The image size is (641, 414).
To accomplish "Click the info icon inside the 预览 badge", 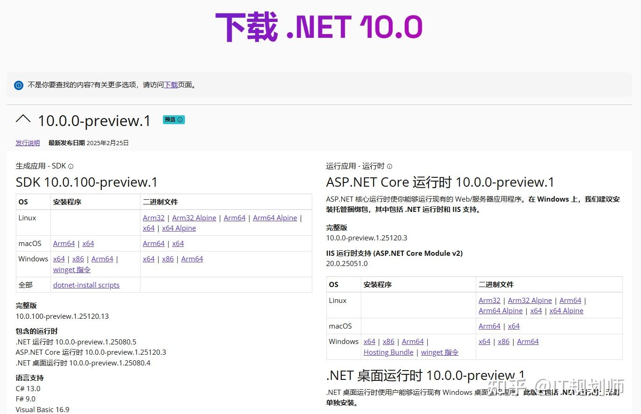I will coord(179,119).
